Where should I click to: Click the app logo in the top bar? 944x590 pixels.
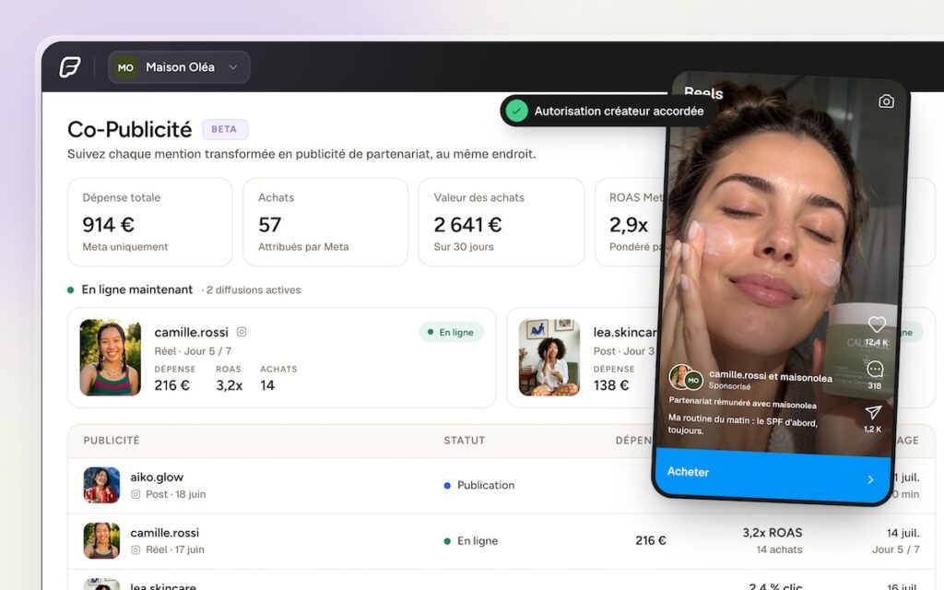coord(70,66)
